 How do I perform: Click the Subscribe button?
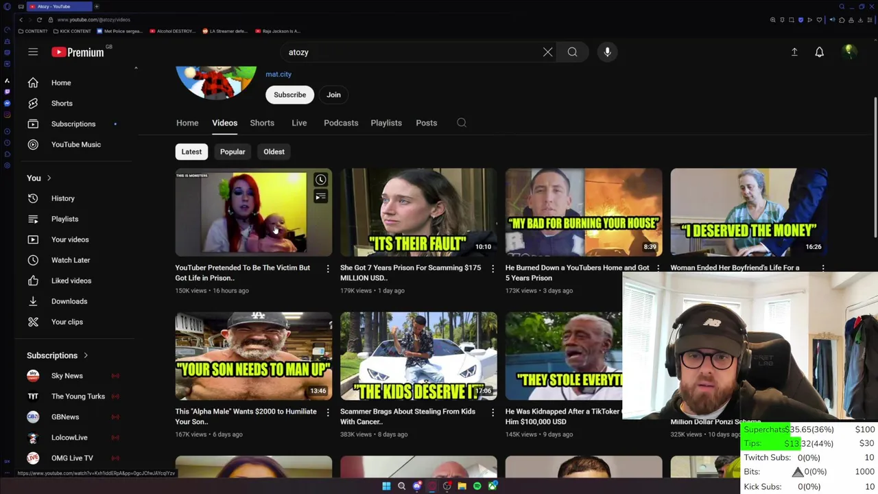click(x=290, y=95)
